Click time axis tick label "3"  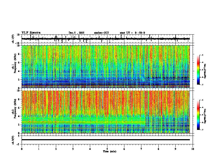[x=73, y=149]
